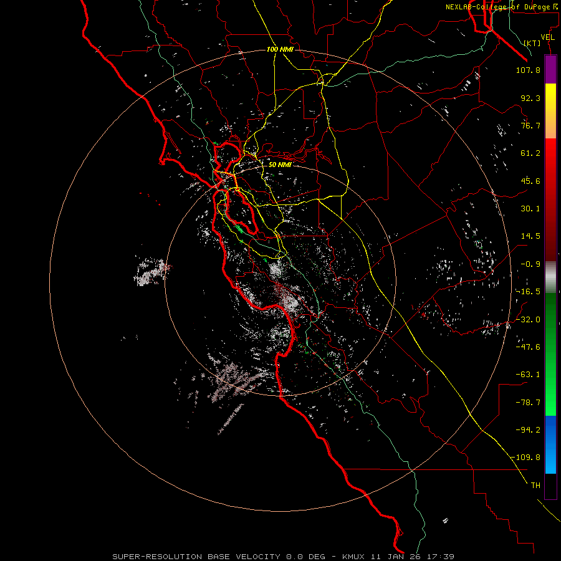Click the Super-Resolution Base Velocity caption text
This screenshot has height=561, width=561.
284,557
